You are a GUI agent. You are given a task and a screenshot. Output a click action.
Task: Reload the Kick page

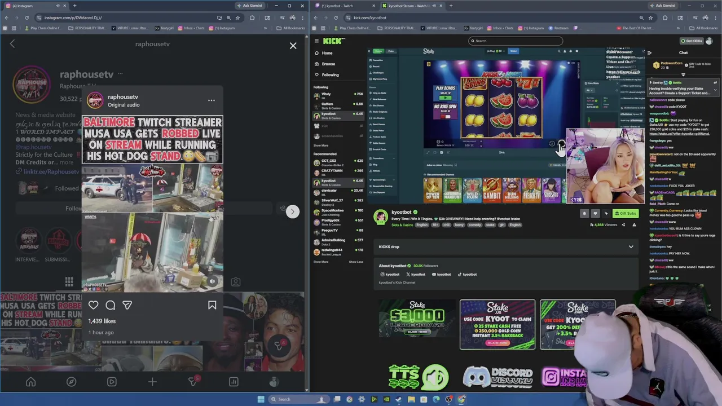click(x=336, y=17)
